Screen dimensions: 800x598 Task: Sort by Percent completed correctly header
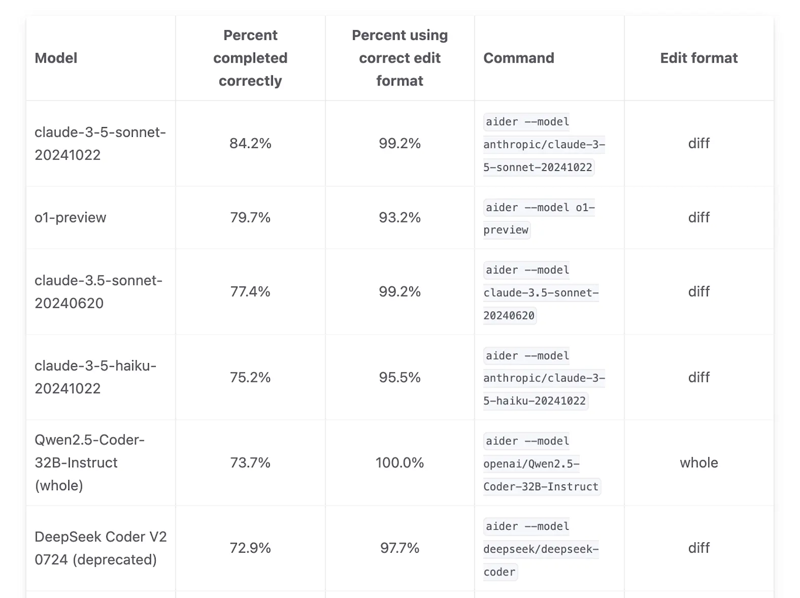tap(250, 58)
